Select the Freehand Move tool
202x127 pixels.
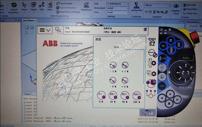point(146,12)
